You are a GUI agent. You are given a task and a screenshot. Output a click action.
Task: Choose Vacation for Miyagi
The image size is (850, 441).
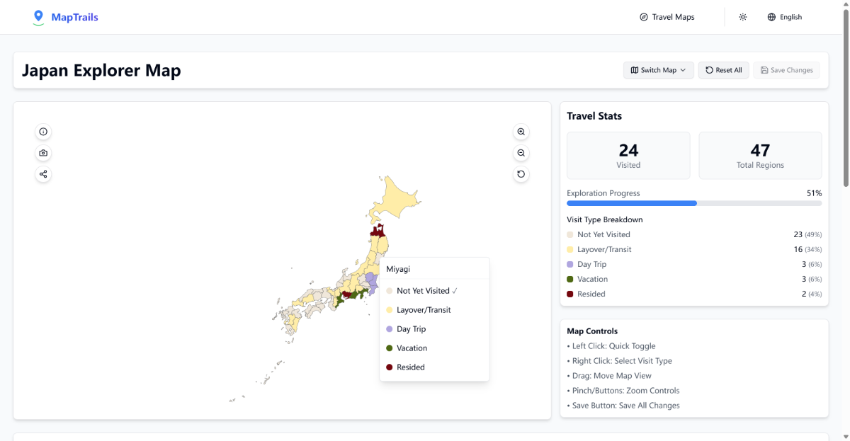pyautogui.click(x=434, y=348)
